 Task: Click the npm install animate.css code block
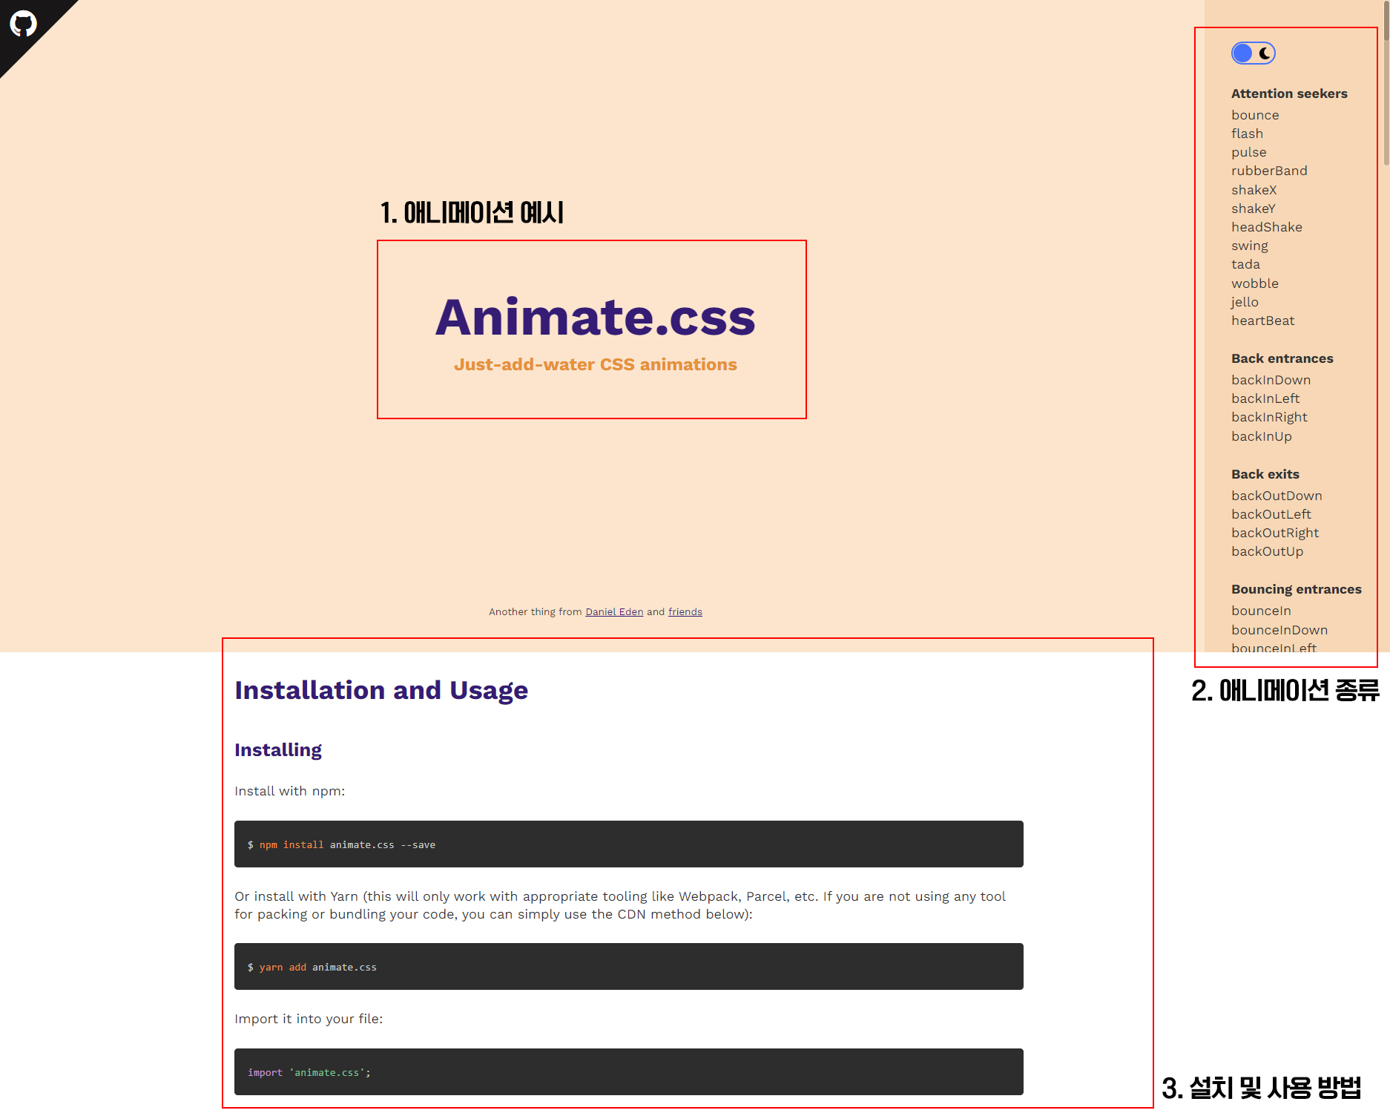629,844
